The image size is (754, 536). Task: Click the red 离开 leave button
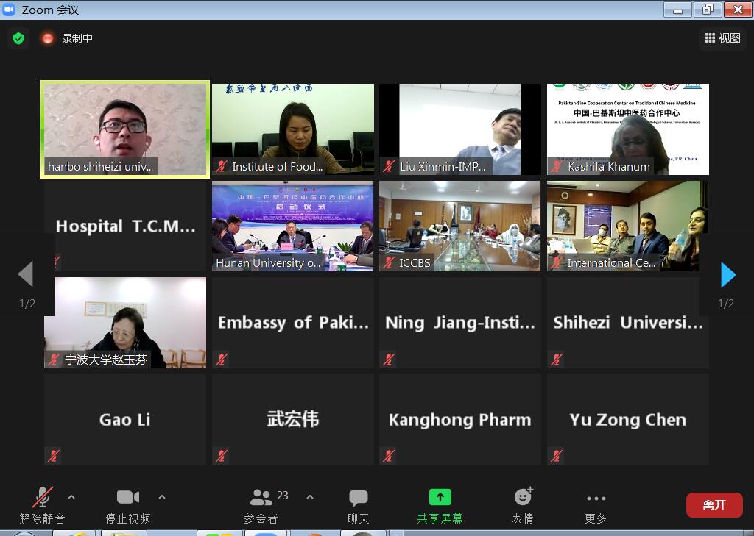714,505
